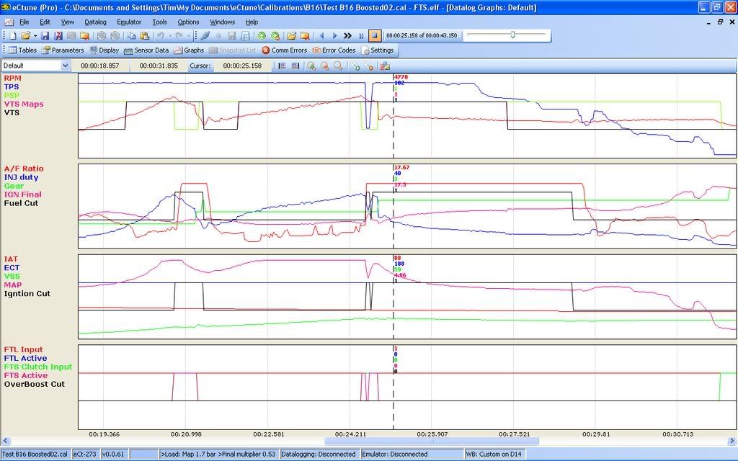Paste using the clipboard icon
The image size is (738, 461).
[x=145, y=36]
